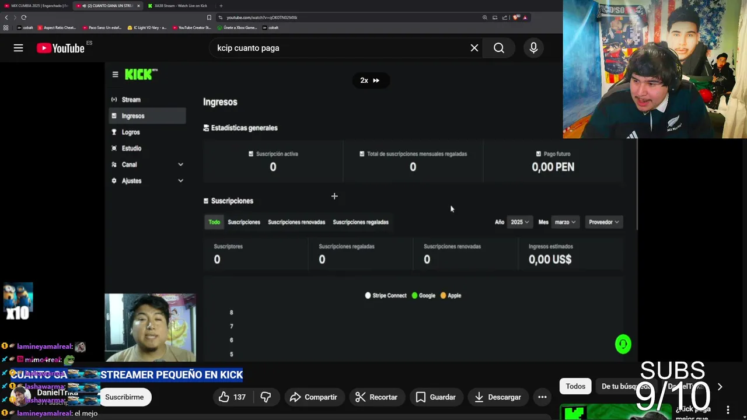Screen dimensions: 747x420
Task: Open the YouTube Creator St... bookmark
Action: pyautogui.click(x=191, y=27)
